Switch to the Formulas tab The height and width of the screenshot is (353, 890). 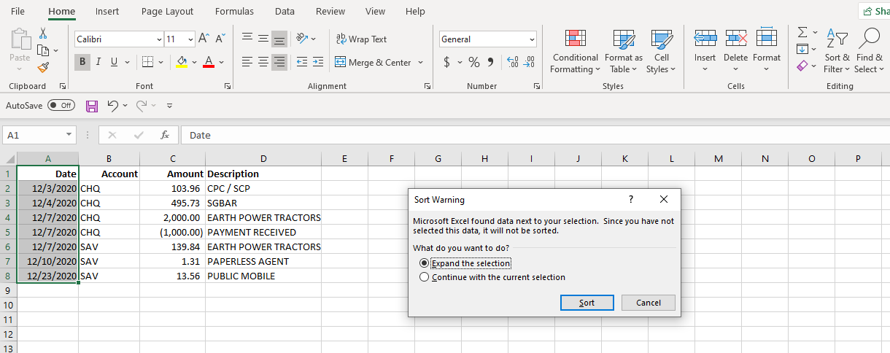pos(234,12)
